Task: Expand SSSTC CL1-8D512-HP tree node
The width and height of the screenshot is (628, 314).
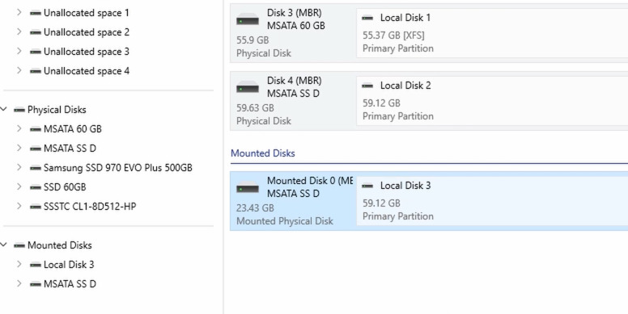Action: (19, 206)
